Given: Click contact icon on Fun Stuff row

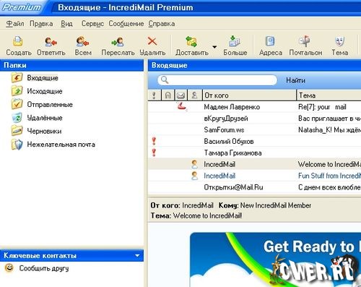Looking at the screenshot, I should [x=194, y=176].
